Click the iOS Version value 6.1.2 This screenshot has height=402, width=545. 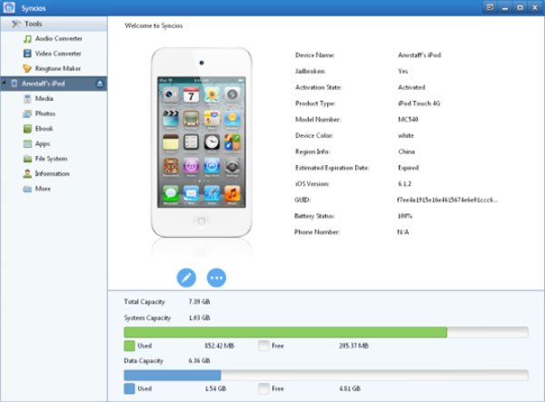404,183
